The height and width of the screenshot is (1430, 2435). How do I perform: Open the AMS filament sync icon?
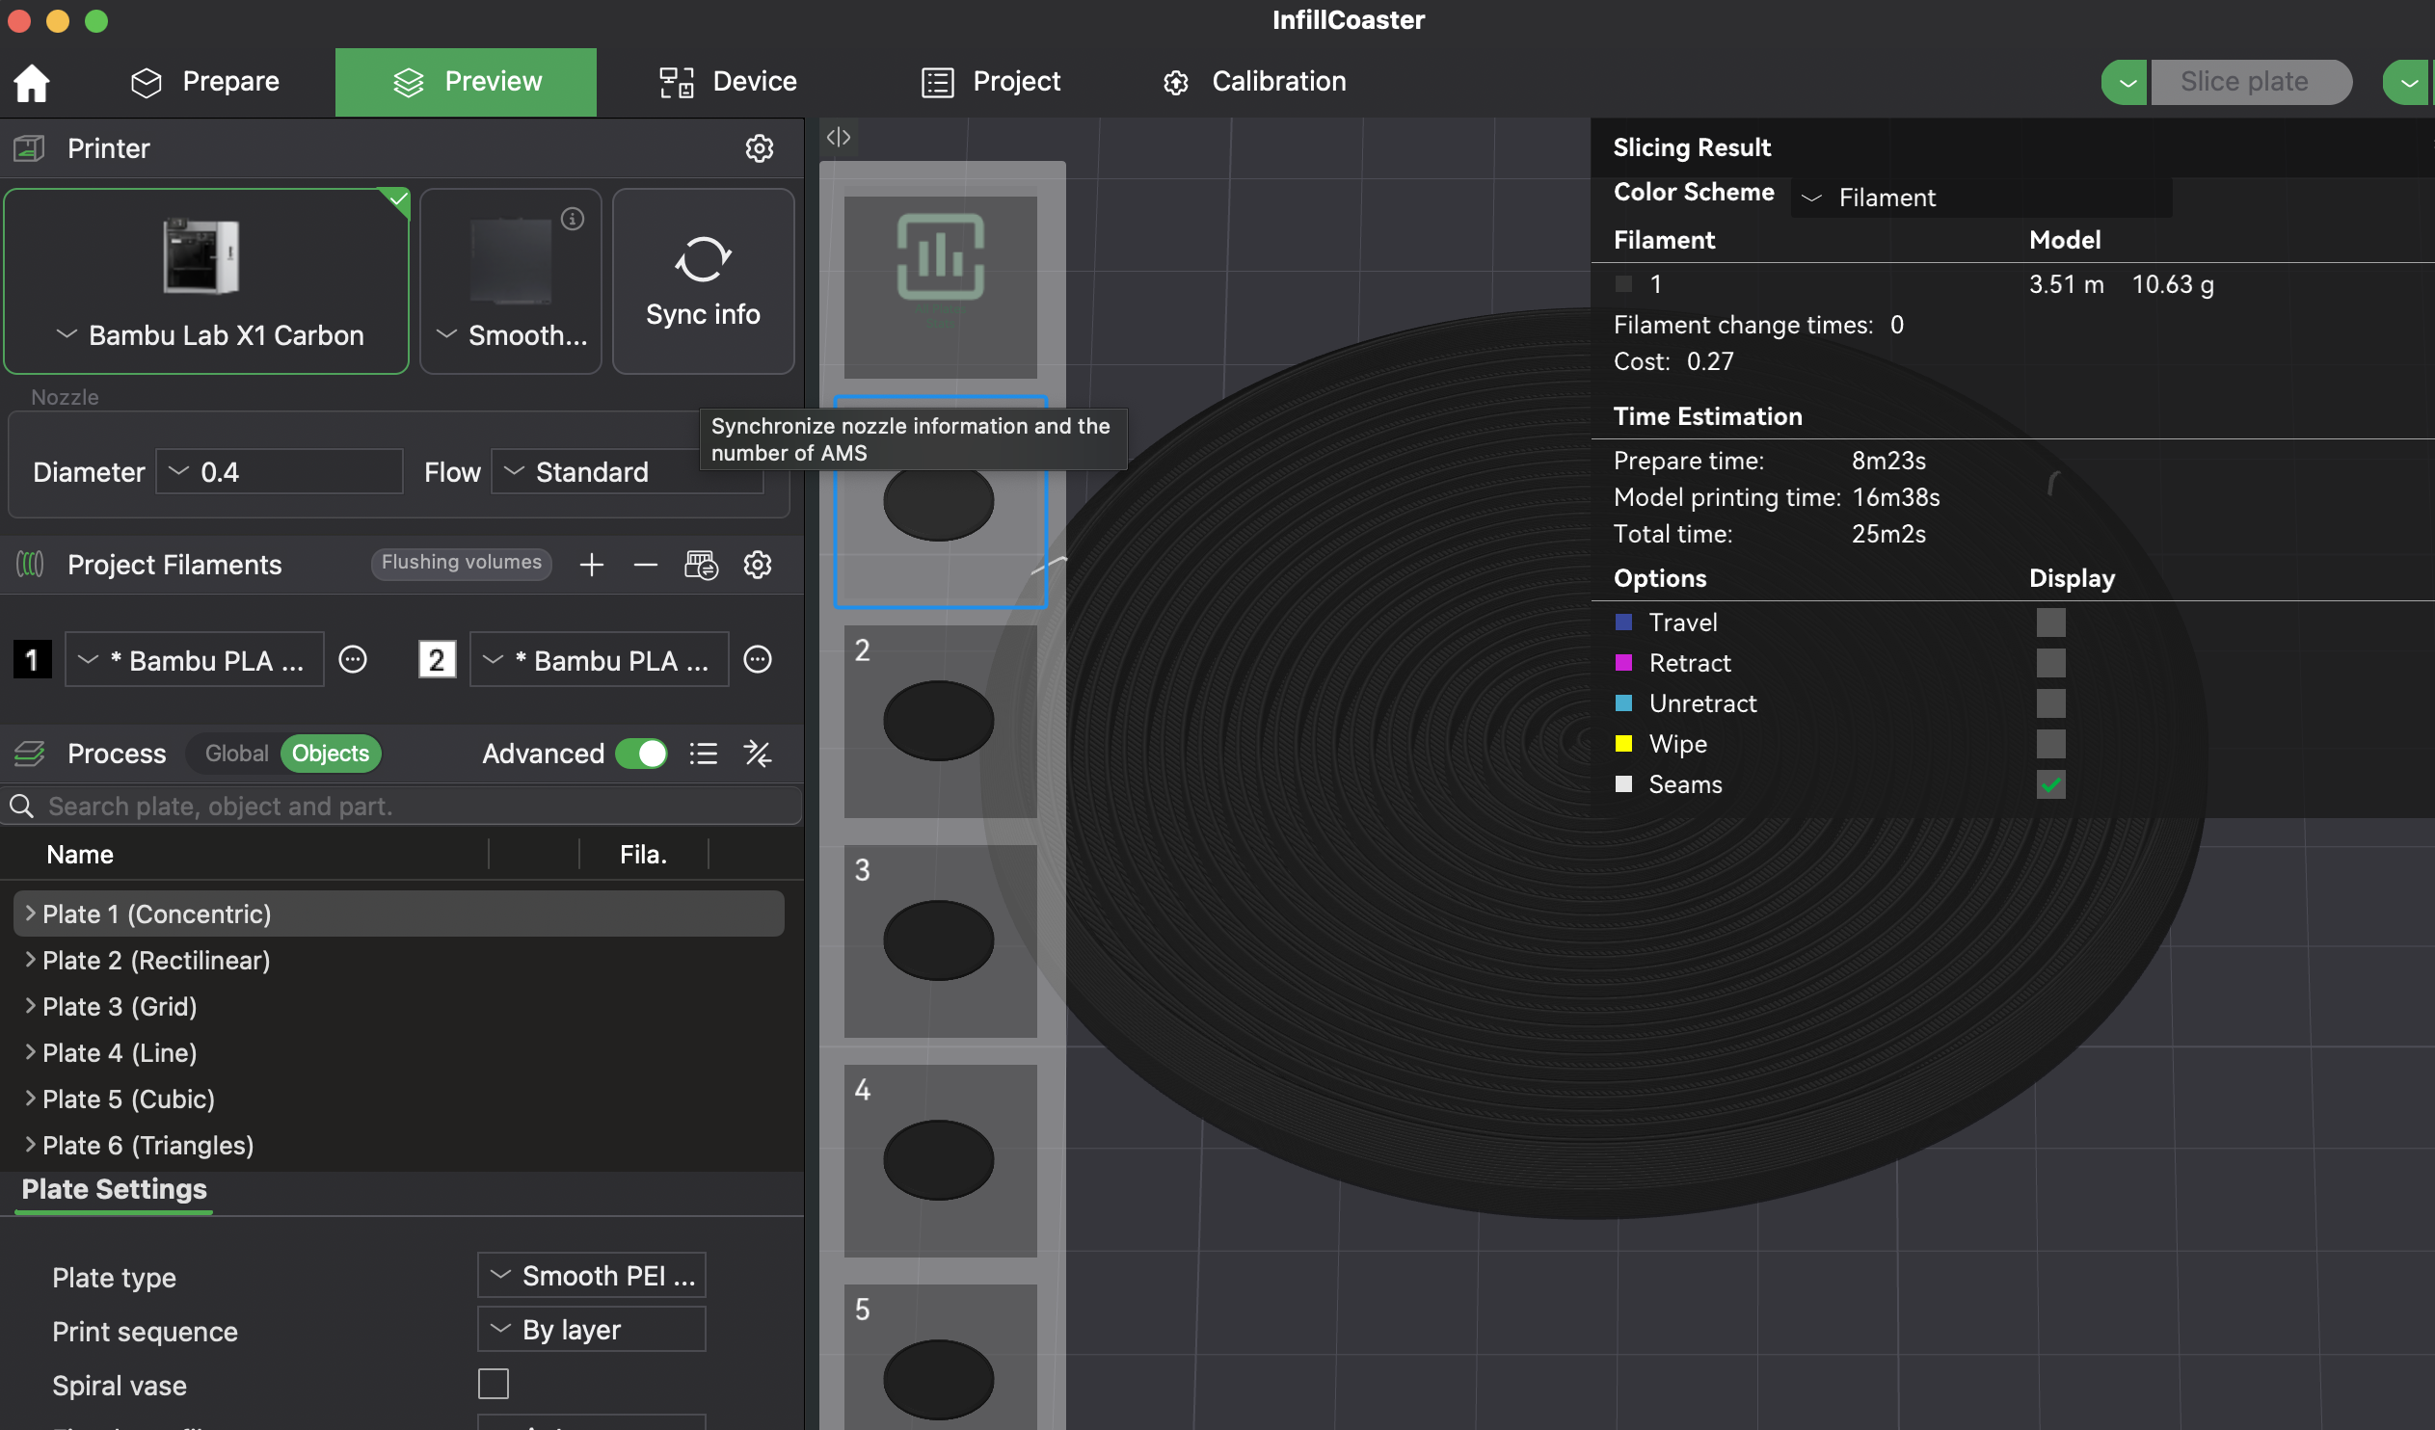coord(701,565)
